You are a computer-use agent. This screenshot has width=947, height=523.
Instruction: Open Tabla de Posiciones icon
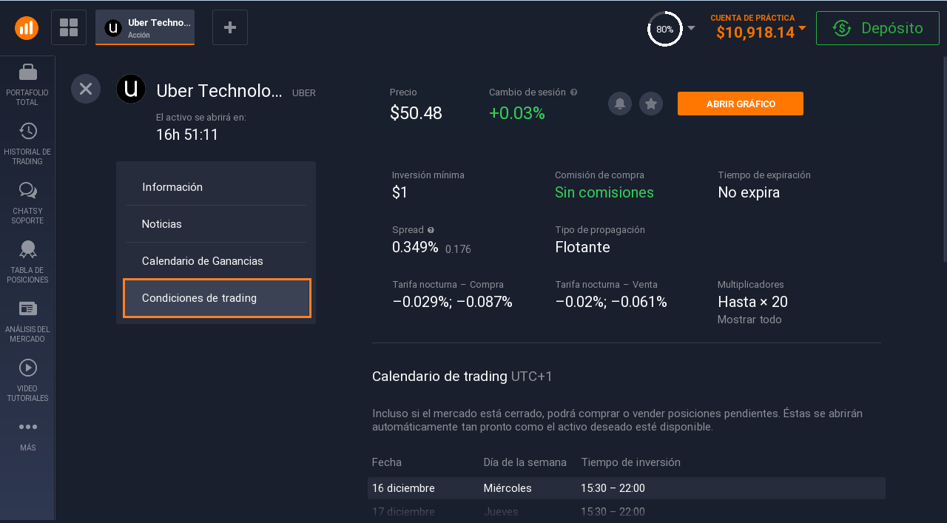[27, 249]
